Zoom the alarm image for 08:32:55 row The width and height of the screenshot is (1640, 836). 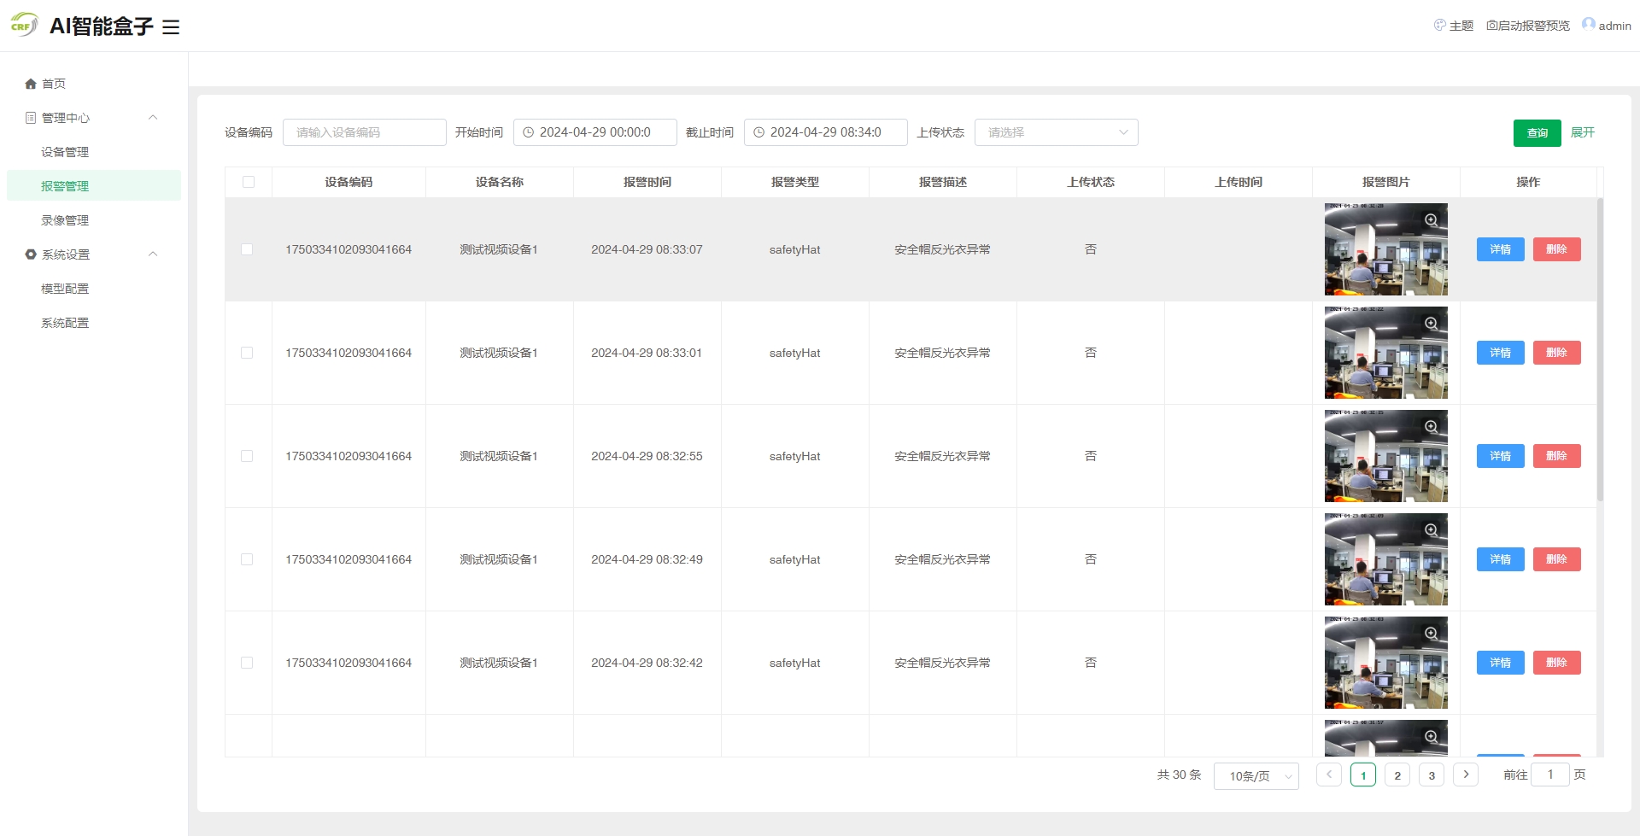(x=1432, y=427)
